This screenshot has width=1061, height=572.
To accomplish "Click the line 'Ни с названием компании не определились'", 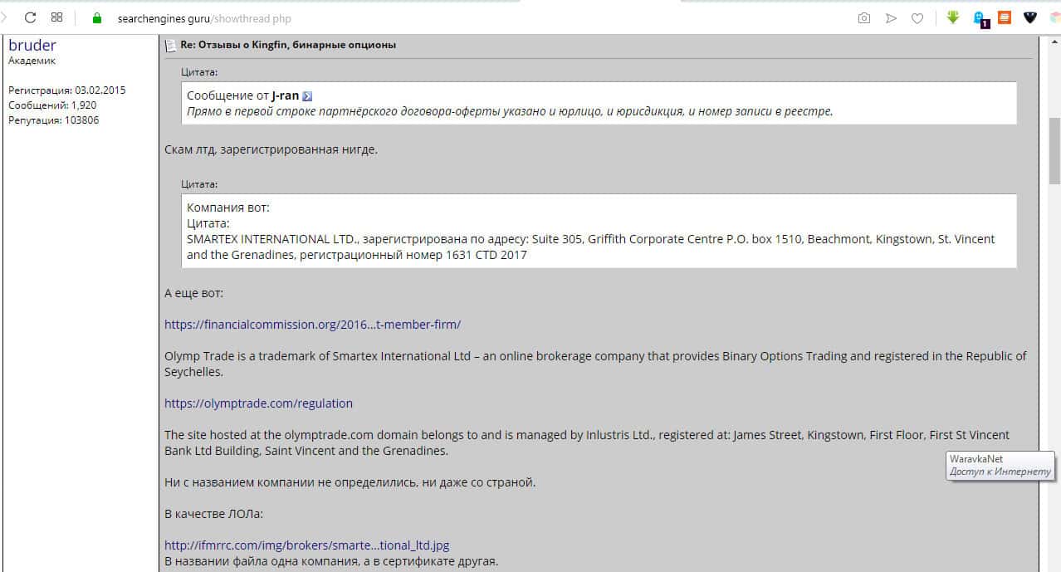I will click(x=350, y=482).
